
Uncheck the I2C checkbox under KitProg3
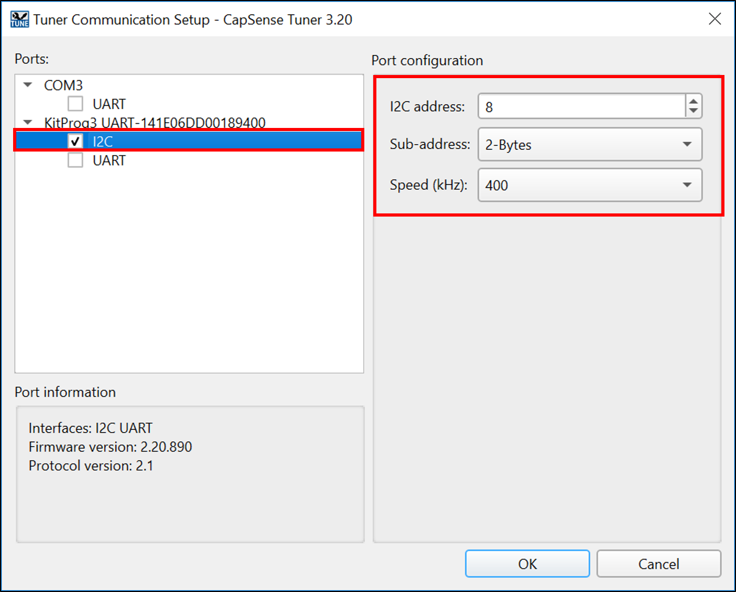(x=75, y=141)
